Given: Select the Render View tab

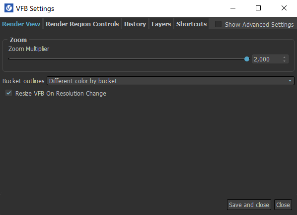Looking at the screenshot, I should click(21, 24).
